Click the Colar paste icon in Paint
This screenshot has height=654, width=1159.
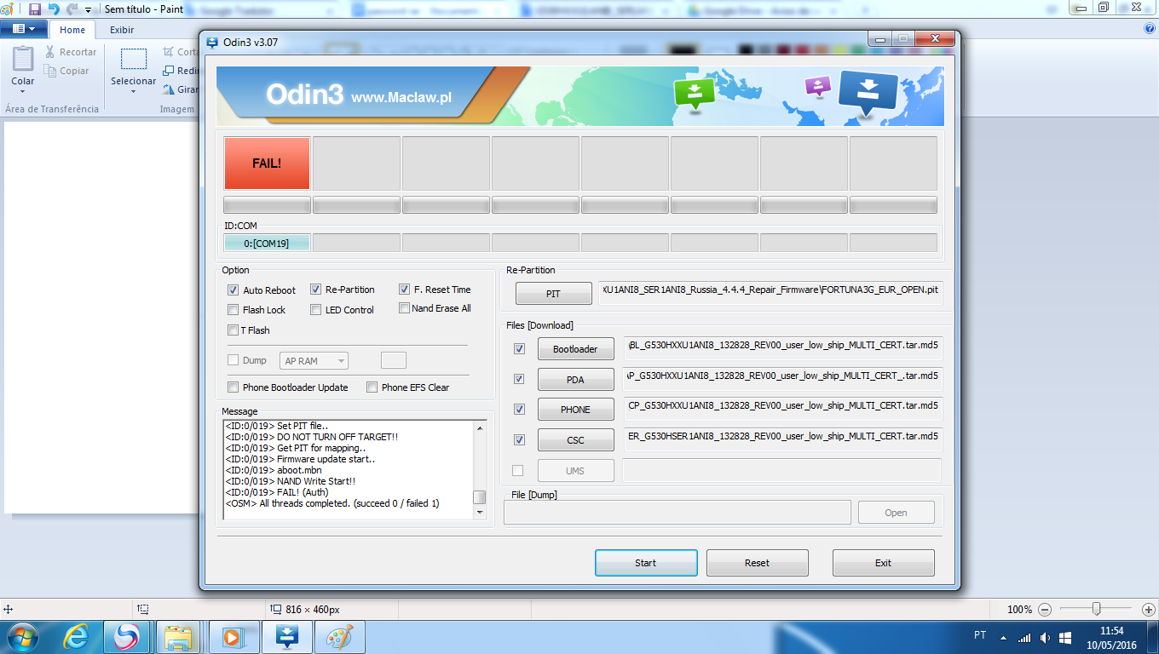23,59
